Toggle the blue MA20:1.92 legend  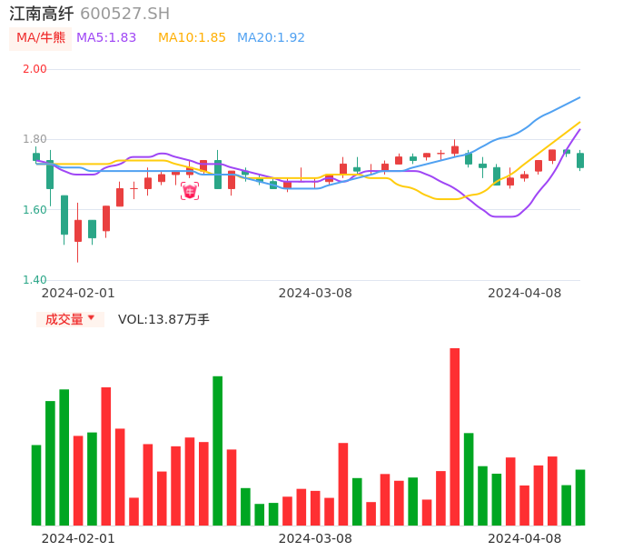point(271,38)
